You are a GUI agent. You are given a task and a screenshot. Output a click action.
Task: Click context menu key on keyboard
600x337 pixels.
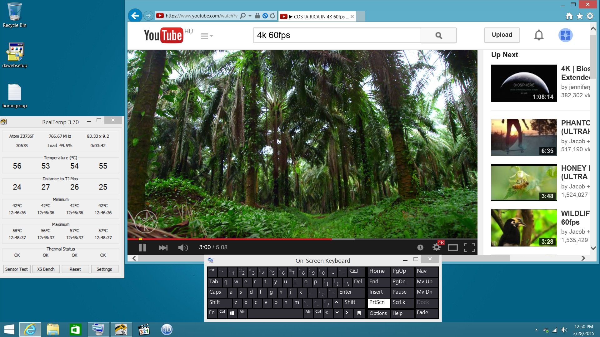click(359, 313)
